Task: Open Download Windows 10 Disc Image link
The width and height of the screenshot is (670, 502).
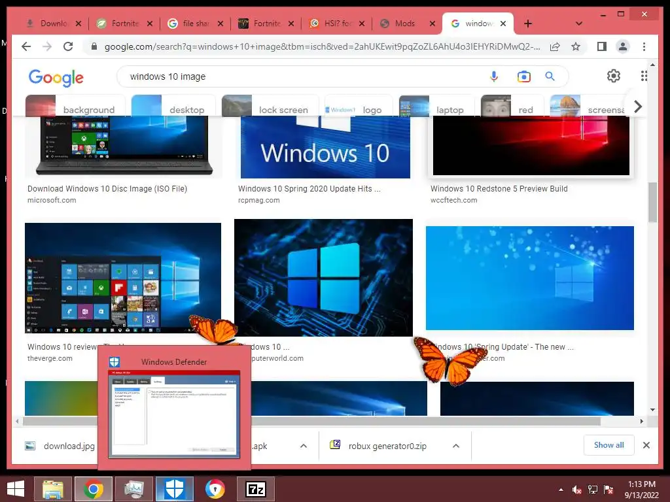Action: (107, 189)
